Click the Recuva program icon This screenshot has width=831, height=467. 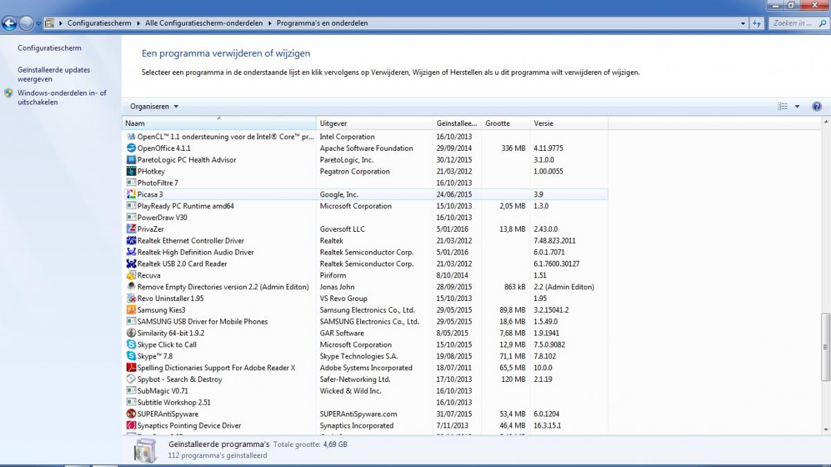tap(132, 275)
